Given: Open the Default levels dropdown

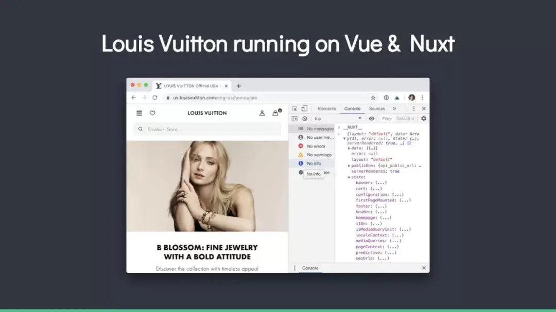Looking at the screenshot, I should [405, 119].
